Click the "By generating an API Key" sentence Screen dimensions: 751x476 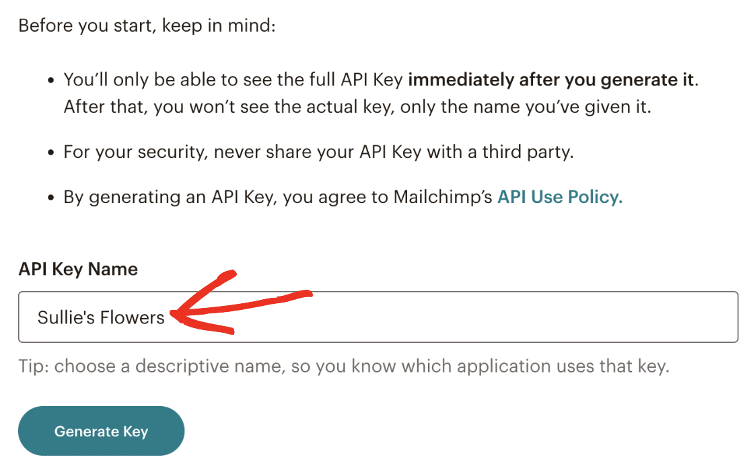[279, 197]
